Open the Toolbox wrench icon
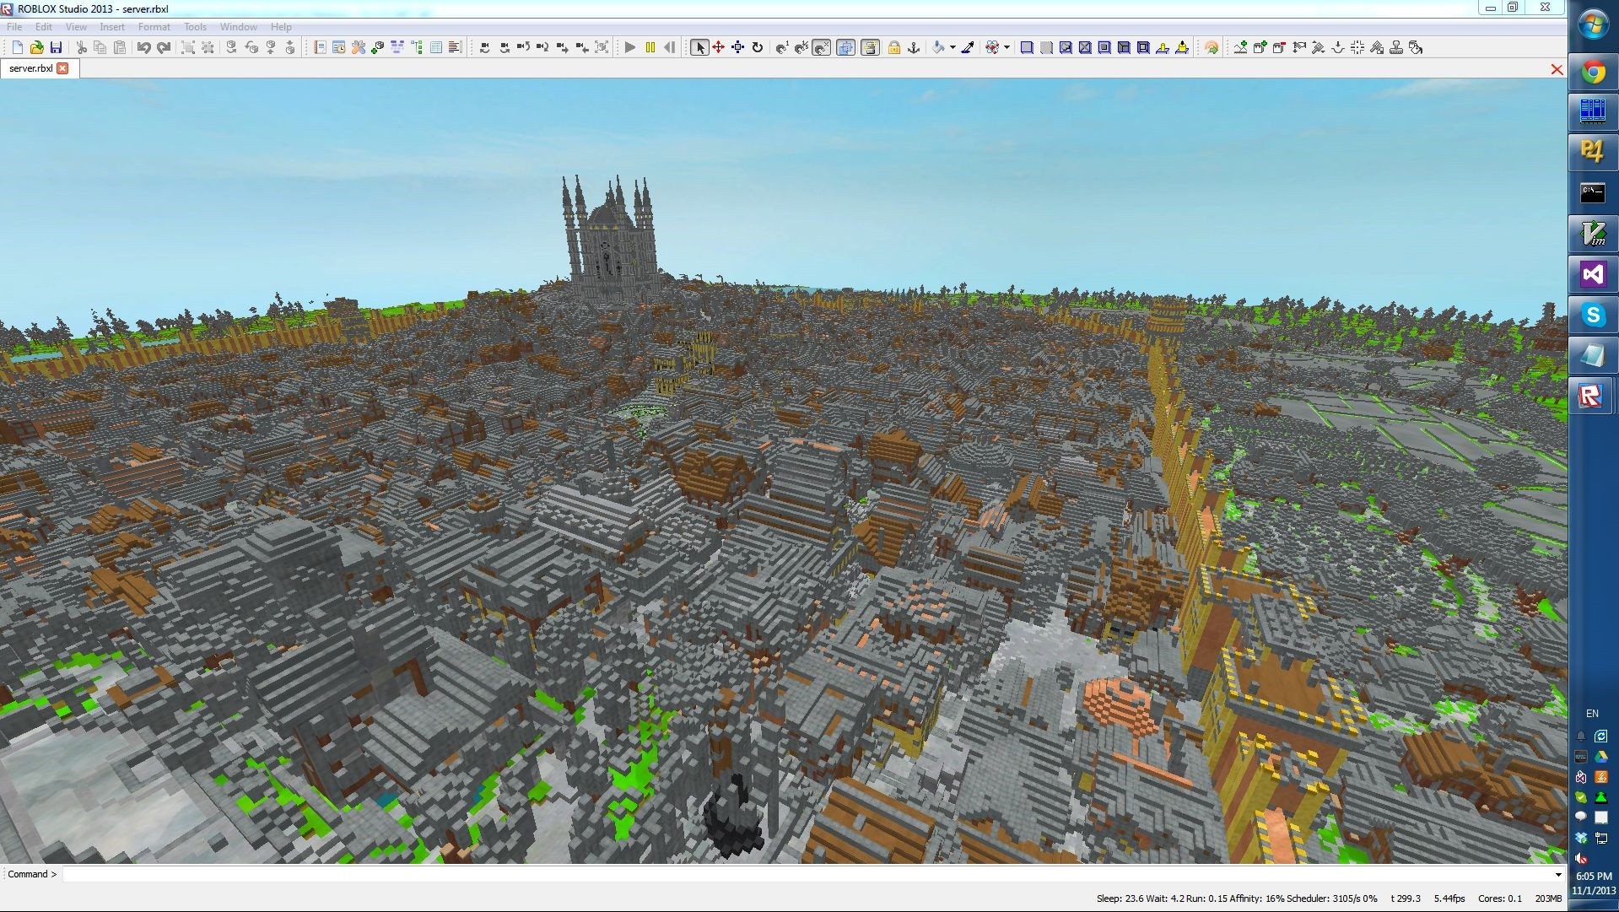The width and height of the screenshot is (1619, 912). coord(359,48)
